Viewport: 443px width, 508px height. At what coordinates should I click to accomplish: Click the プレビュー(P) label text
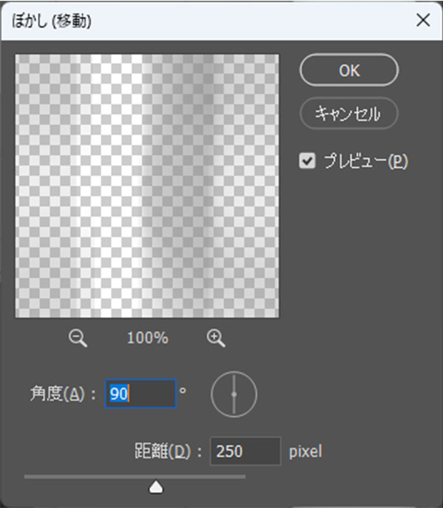[x=366, y=161]
